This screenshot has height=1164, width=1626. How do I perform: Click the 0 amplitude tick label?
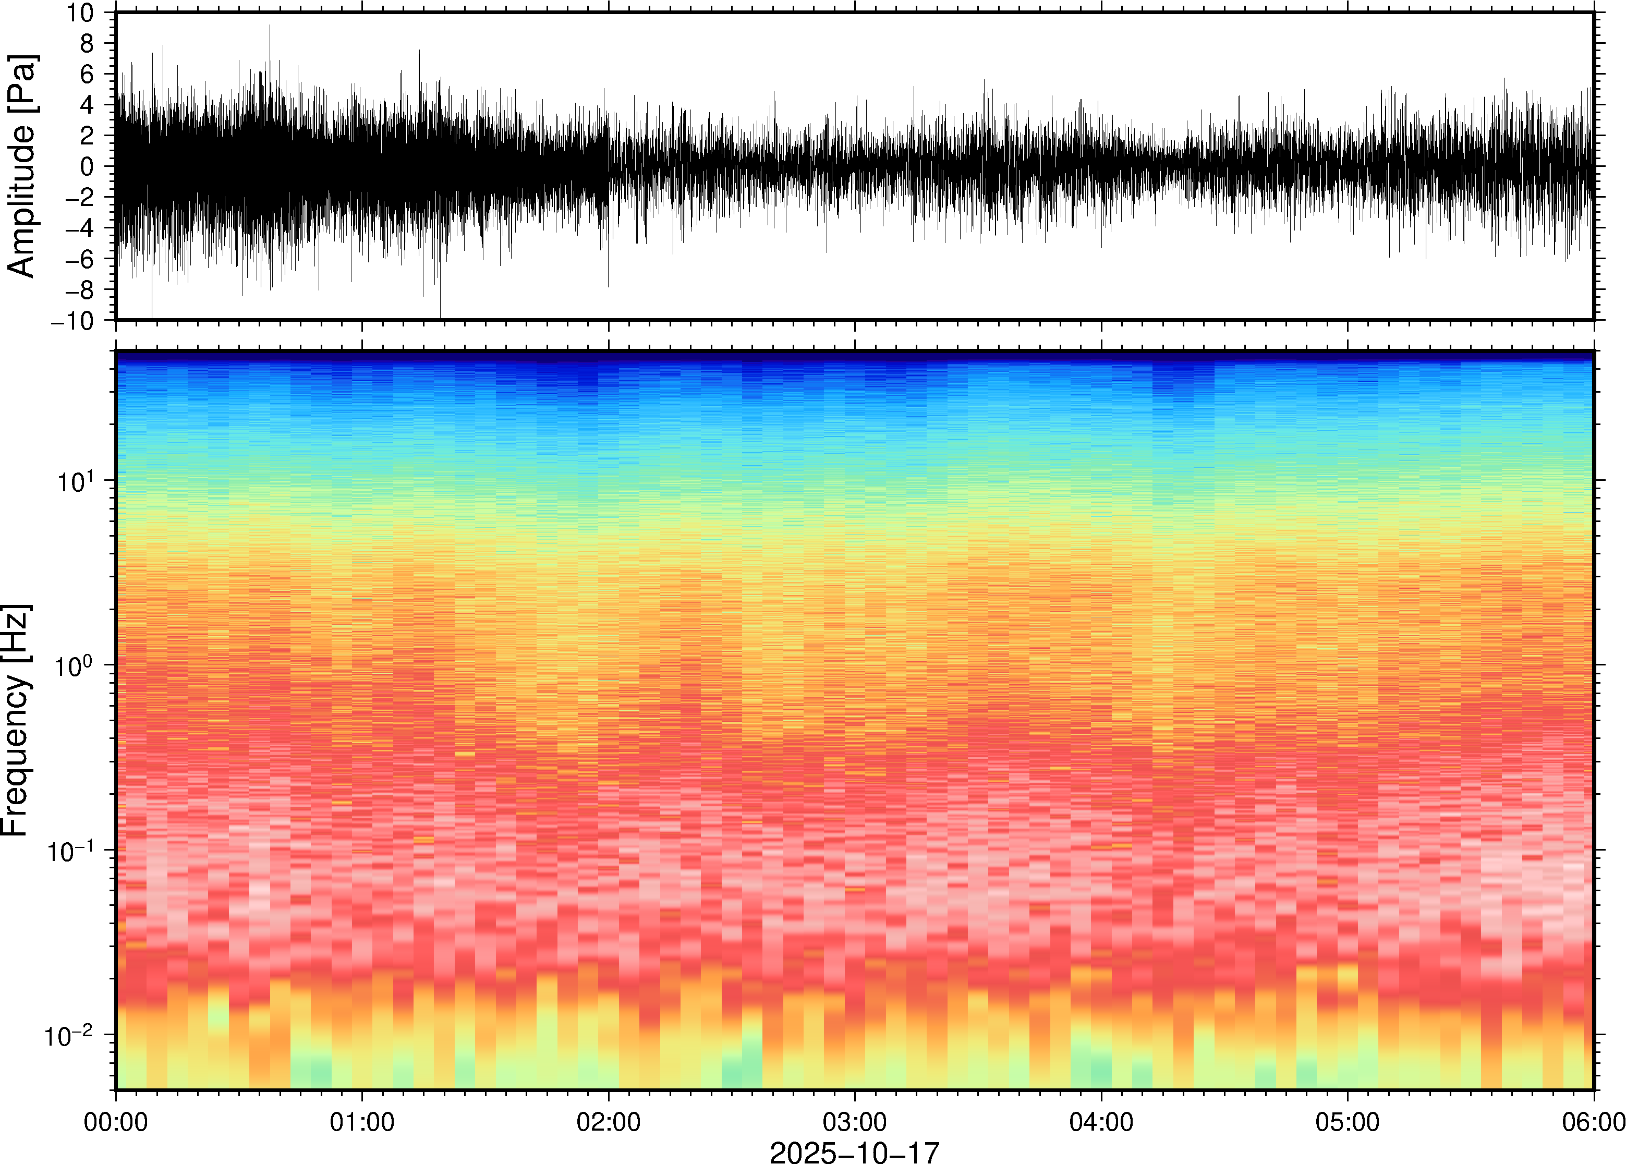[x=87, y=166]
